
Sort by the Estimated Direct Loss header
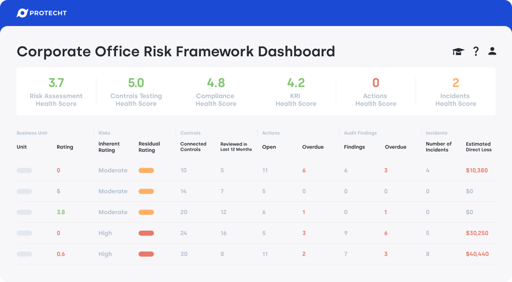click(x=479, y=147)
